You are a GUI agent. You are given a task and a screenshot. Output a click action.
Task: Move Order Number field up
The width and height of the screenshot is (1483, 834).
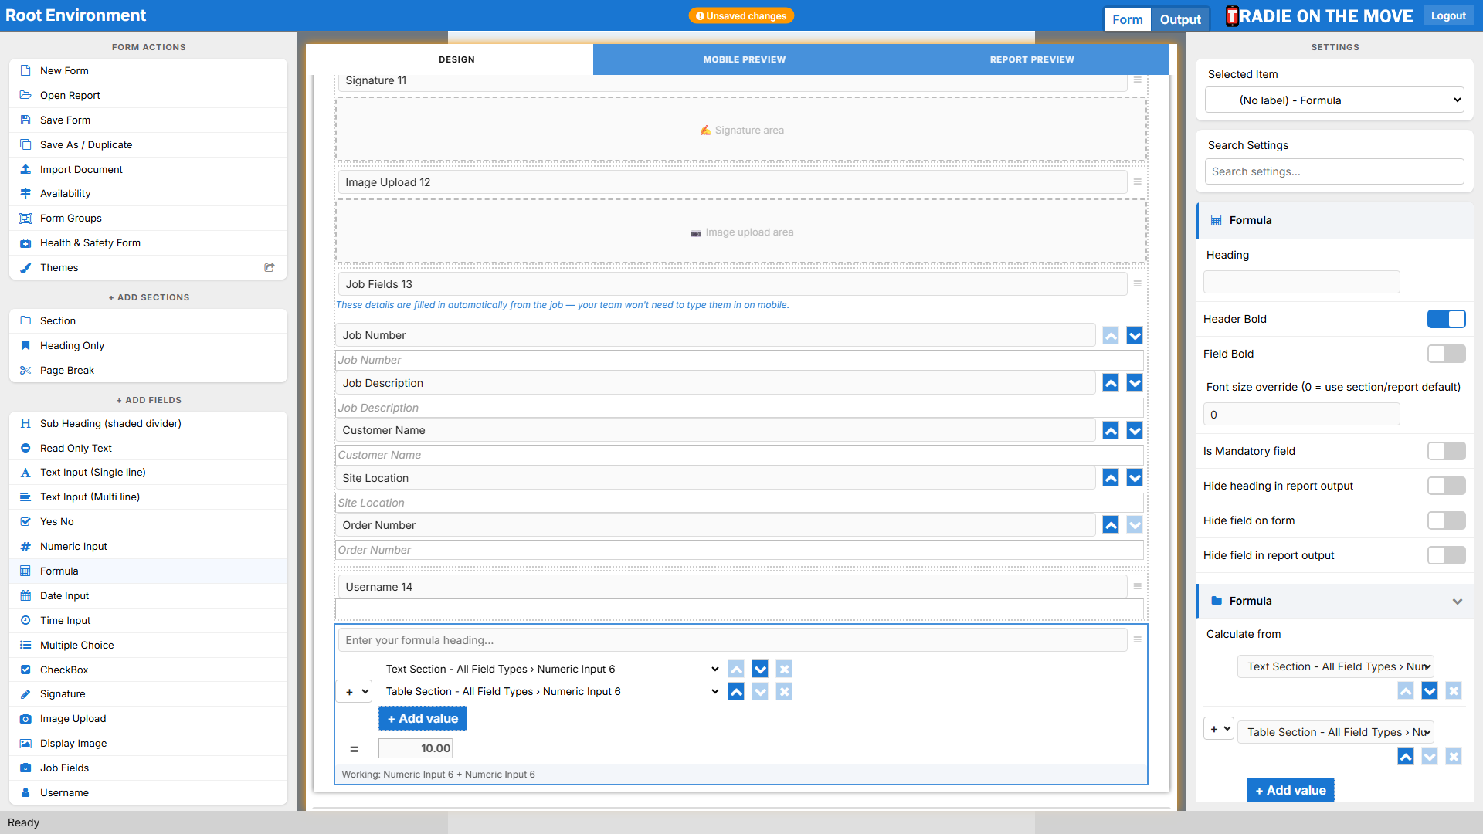coord(1111,525)
